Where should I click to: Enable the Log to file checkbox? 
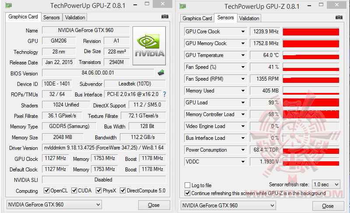coord(188,185)
